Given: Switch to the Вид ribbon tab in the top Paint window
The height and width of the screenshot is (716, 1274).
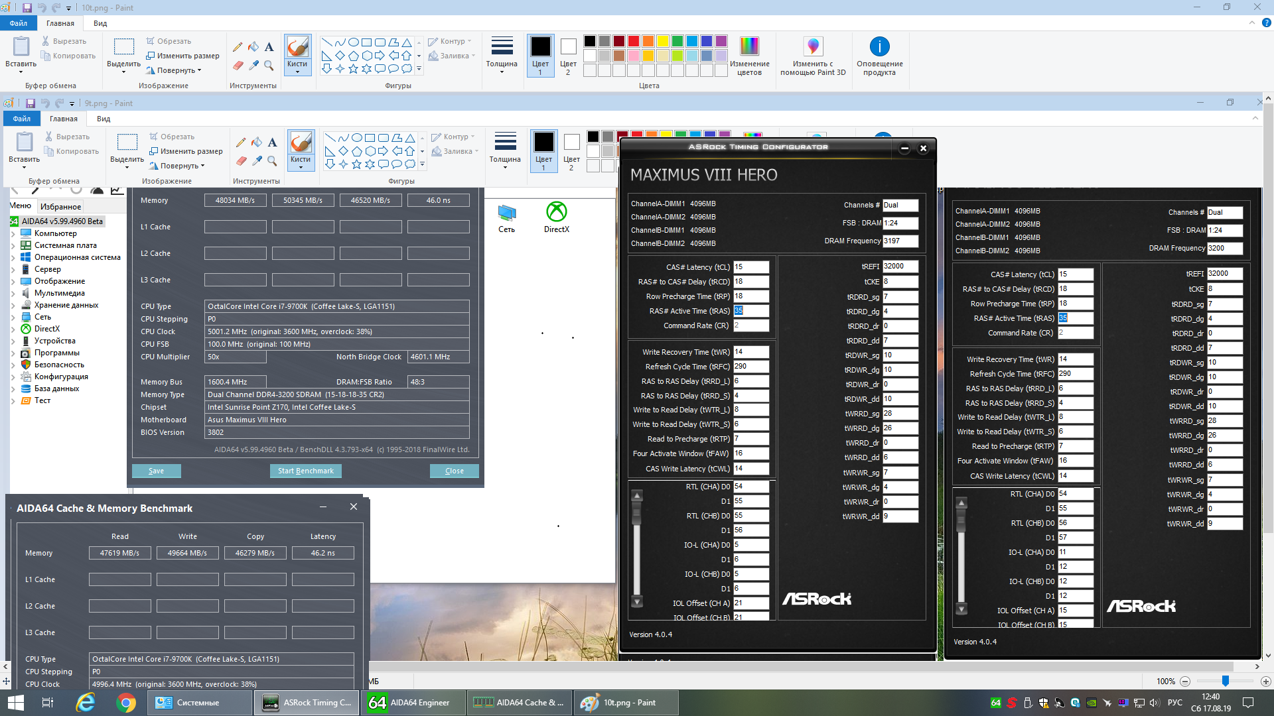Looking at the screenshot, I should point(100,23).
